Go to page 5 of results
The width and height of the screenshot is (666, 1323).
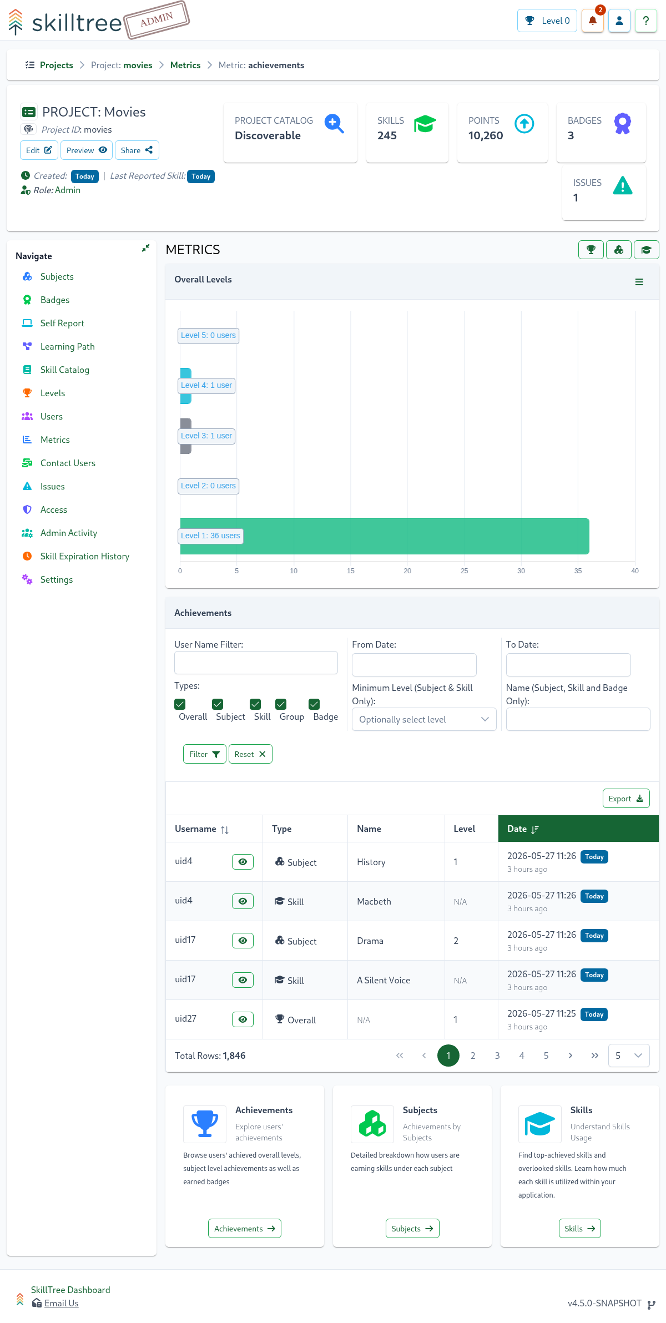pyautogui.click(x=546, y=1056)
